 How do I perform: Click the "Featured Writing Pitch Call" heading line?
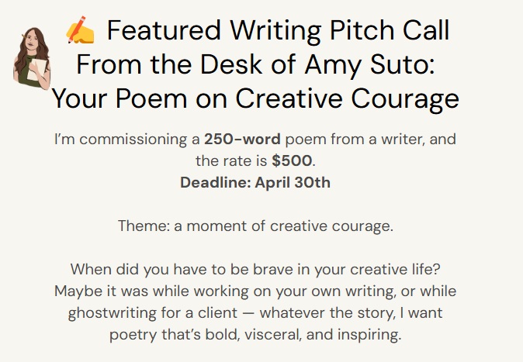tap(278, 31)
